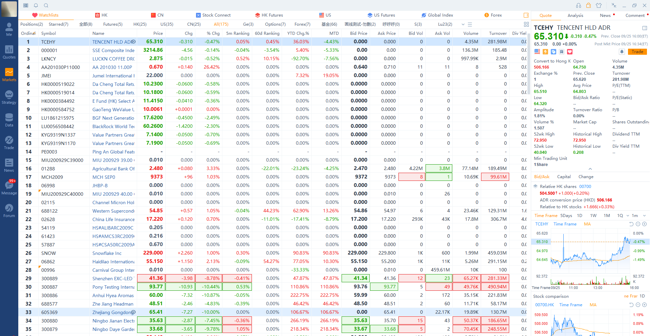Open the Comment tab in quote panel

[635, 16]
